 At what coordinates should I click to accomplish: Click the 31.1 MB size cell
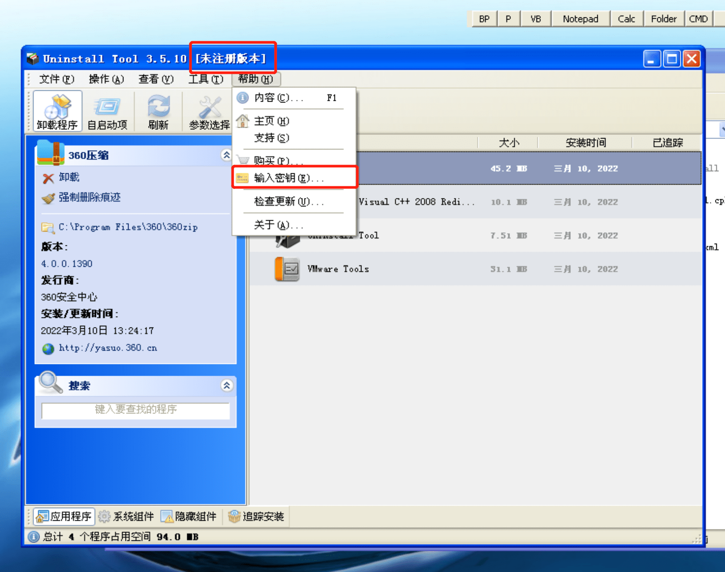509,269
